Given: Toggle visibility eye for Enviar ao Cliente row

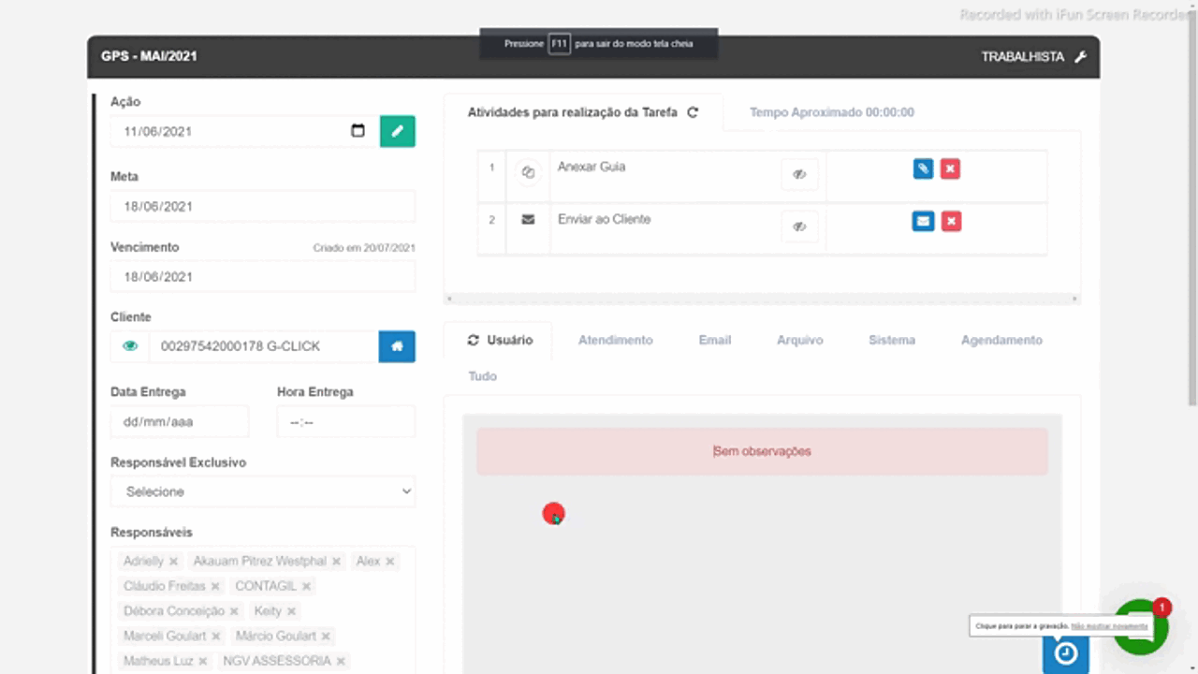Looking at the screenshot, I should [x=799, y=227].
